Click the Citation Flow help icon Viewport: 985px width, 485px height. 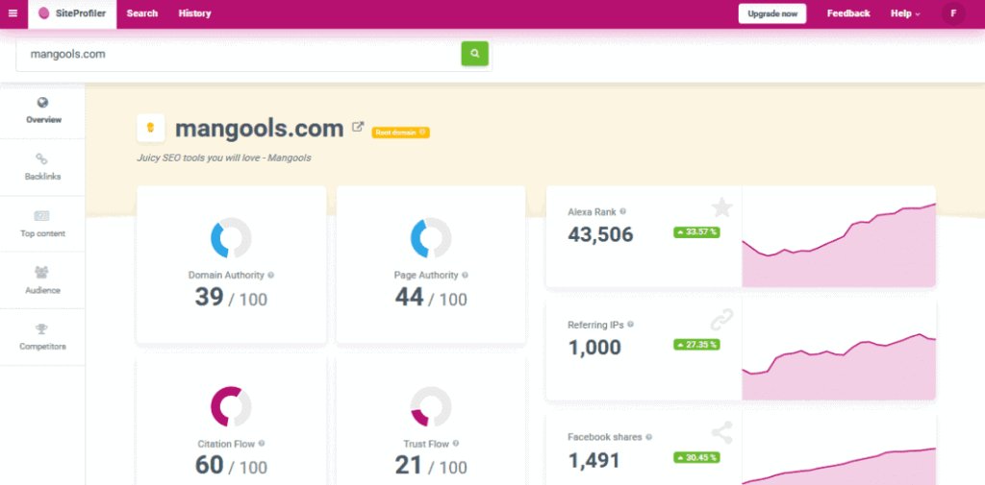[262, 444]
